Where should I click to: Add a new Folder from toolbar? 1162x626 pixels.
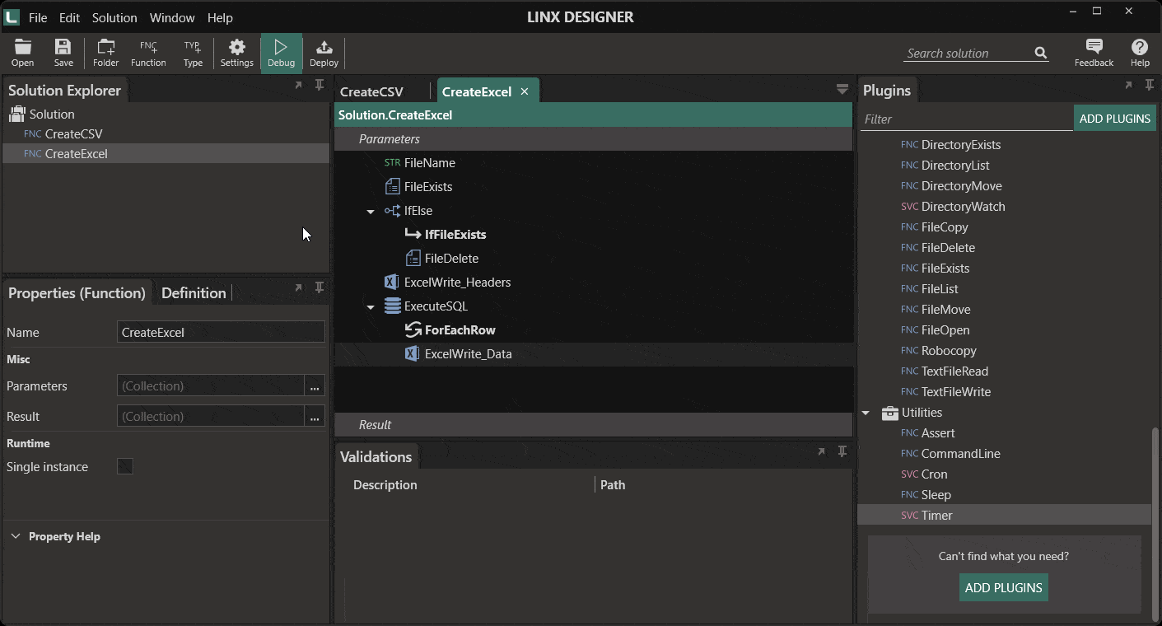tap(105, 53)
